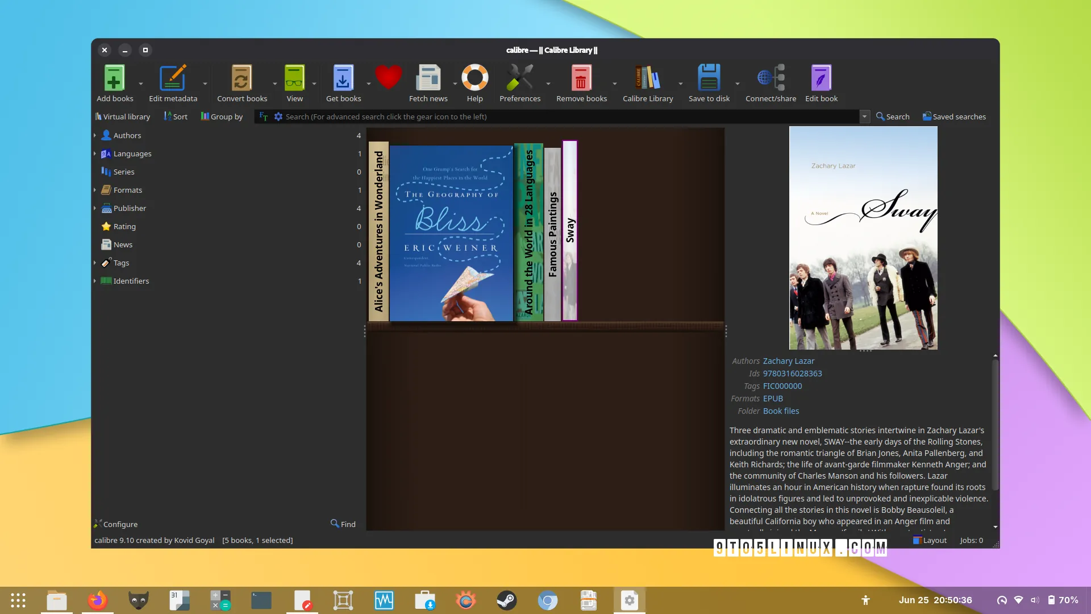Expand Tags category in tag browser

click(x=95, y=263)
